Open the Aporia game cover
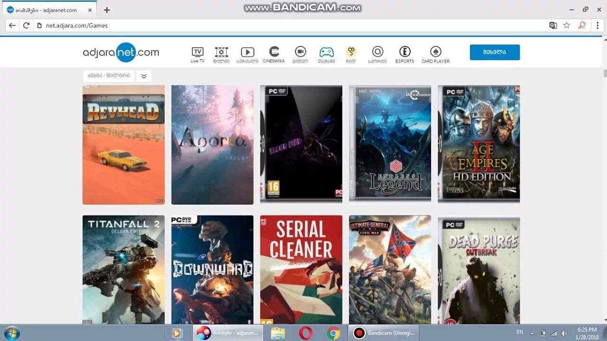The image size is (607, 341). 212,145
